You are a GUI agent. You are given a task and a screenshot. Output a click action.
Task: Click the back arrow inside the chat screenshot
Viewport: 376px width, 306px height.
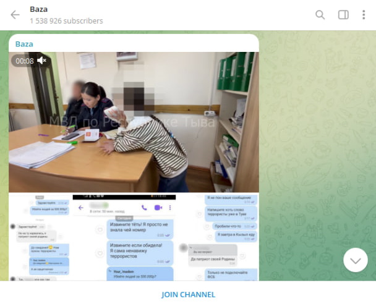(x=81, y=208)
